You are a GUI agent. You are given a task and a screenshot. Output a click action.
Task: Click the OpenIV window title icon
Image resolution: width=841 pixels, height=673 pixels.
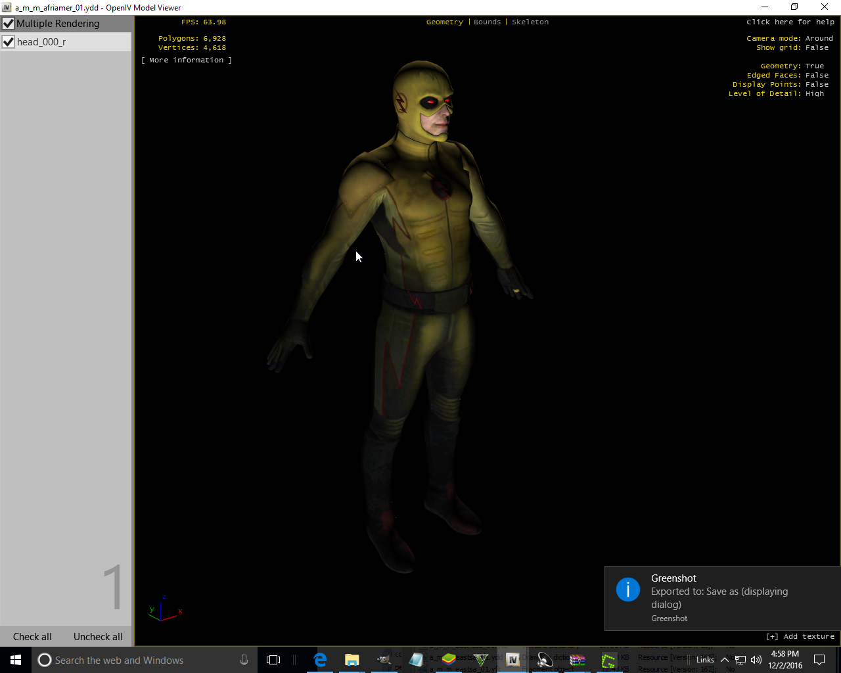coord(7,7)
